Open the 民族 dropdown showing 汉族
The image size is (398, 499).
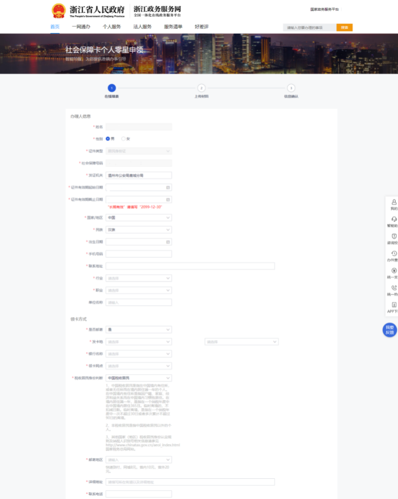click(x=139, y=230)
